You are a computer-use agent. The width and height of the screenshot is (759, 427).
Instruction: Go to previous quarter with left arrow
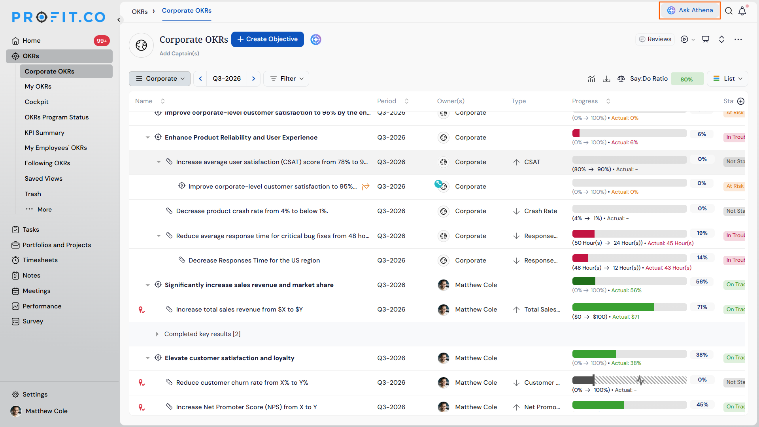coord(200,79)
